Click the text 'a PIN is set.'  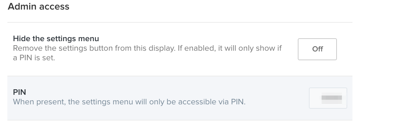click(34, 58)
